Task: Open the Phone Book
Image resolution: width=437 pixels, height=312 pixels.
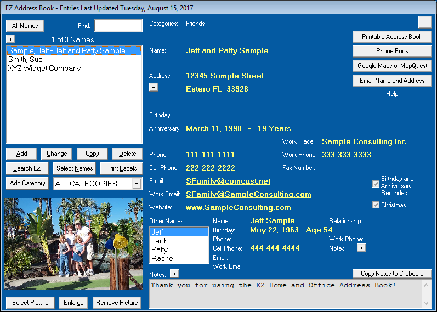Action: [392, 51]
